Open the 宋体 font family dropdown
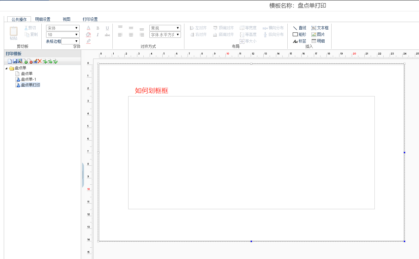 click(x=63, y=28)
